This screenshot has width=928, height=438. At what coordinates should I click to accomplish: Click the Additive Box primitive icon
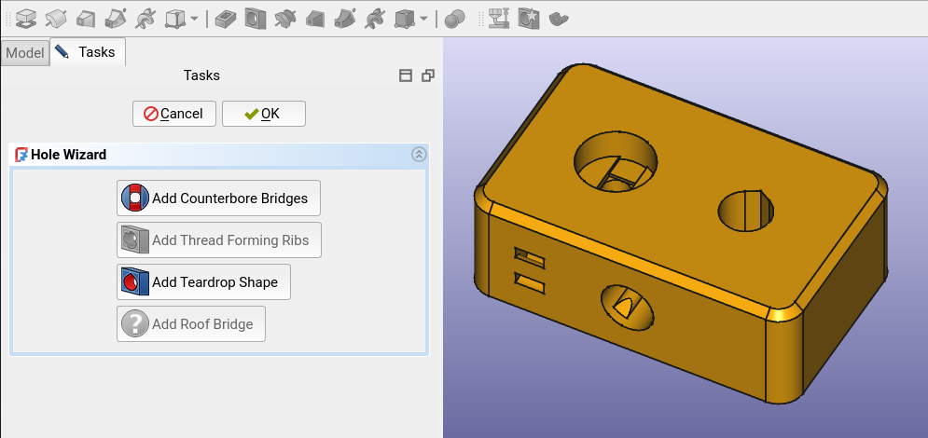click(174, 19)
